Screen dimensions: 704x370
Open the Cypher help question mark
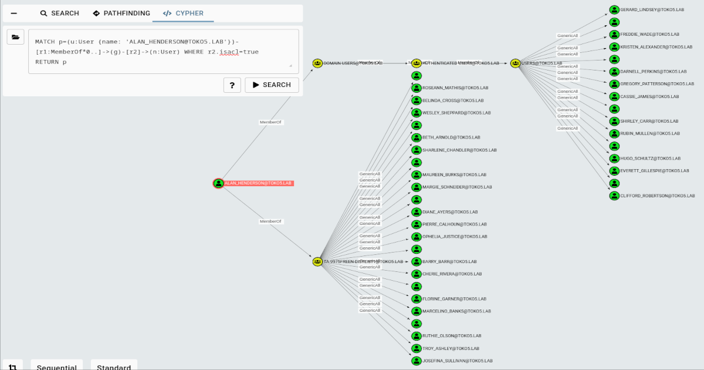point(232,85)
